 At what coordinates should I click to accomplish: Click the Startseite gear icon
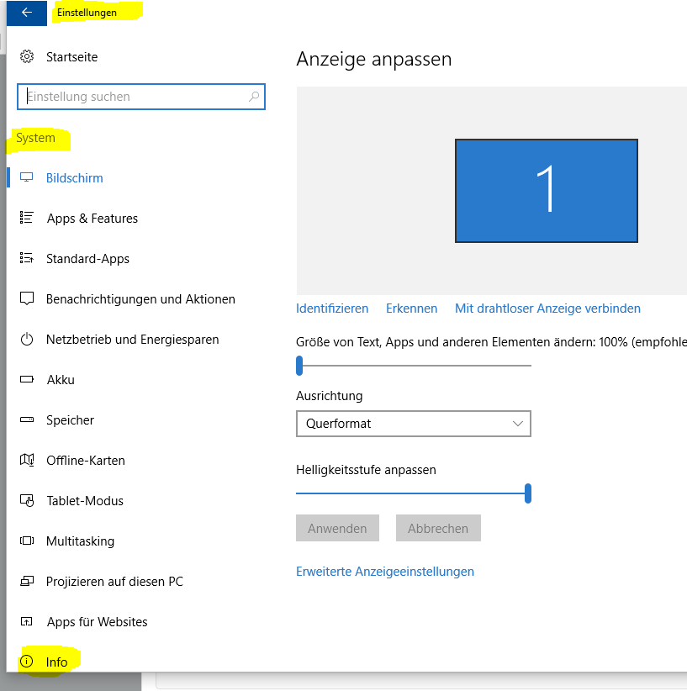pyautogui.click(x=27, y=57)
